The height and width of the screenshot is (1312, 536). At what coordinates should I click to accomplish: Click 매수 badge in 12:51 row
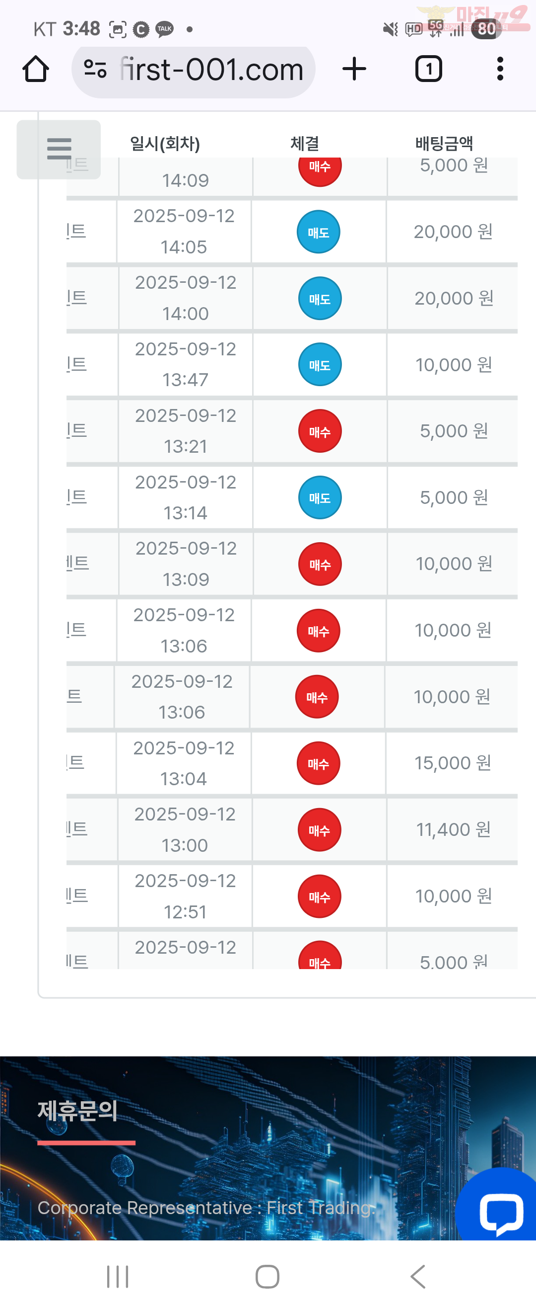(x=319, y=897)
